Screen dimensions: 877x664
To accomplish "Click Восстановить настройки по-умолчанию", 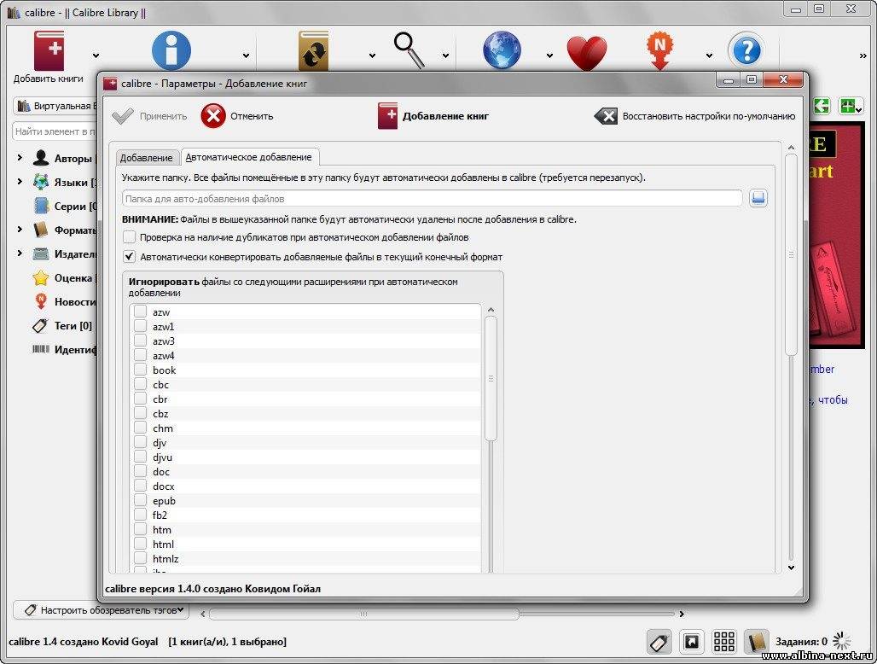I will click(694, 116).
